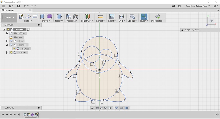The width and height of the screenshot is (220, 119).
Task: Expand the Named Views tree node
Action: coord(7,33)
